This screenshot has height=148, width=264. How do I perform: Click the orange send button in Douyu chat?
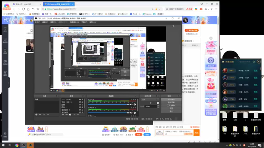(196, 133)
